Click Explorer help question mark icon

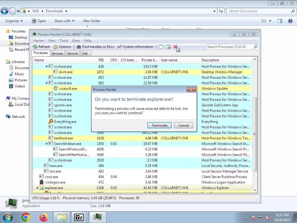pos(290,21)
